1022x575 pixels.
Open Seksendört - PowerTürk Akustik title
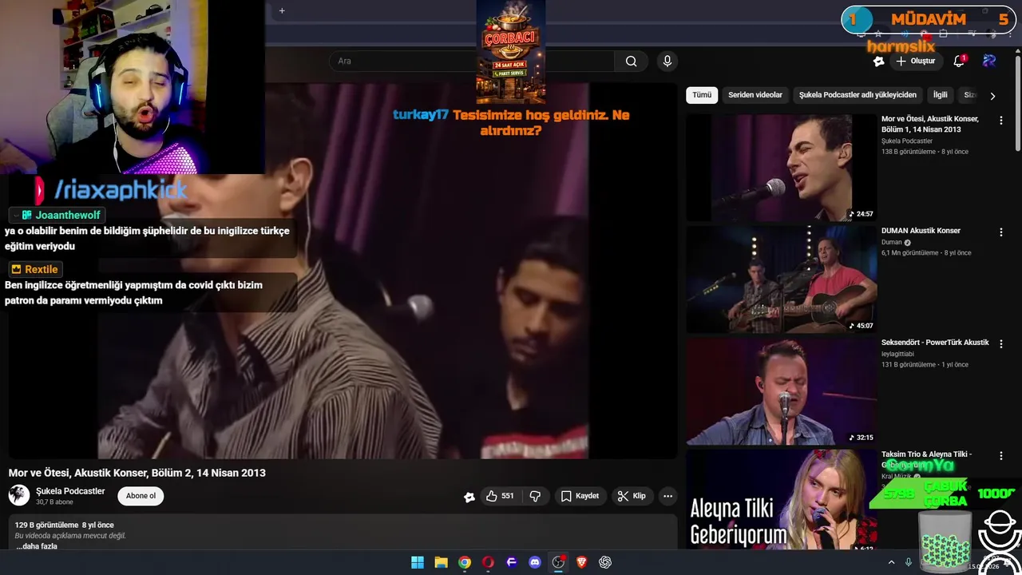(x=935, y=343)
